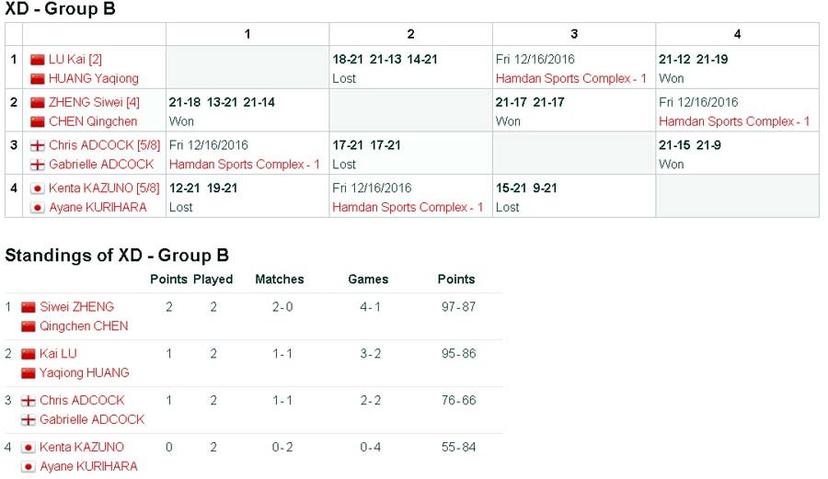828x479 pixels.
Task: Click China flag beside CHEN Qingchen
Action: coord(38,121)
